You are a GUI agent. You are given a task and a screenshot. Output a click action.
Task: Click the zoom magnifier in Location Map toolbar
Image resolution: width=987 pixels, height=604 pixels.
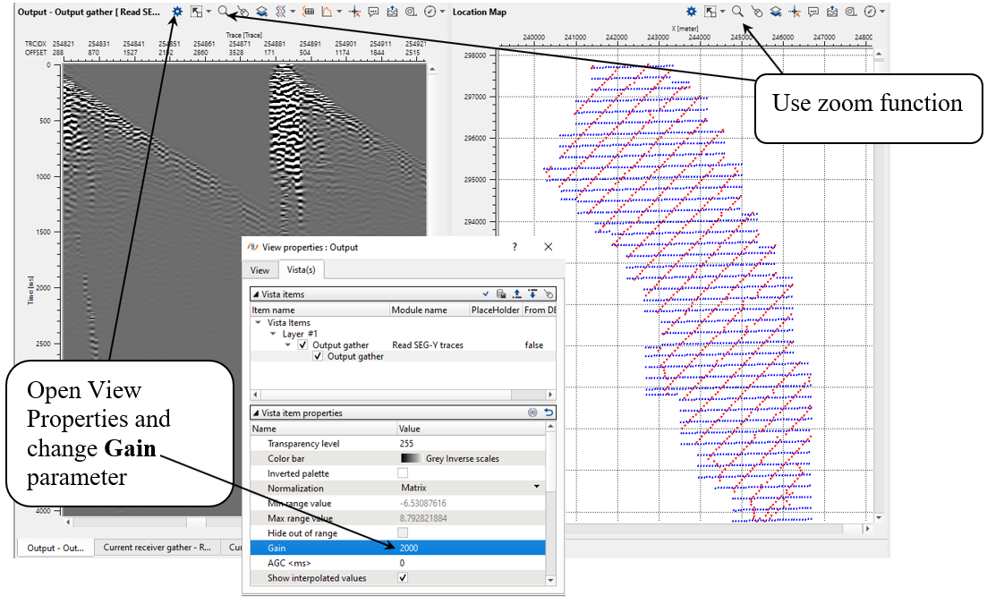point(736,12)
